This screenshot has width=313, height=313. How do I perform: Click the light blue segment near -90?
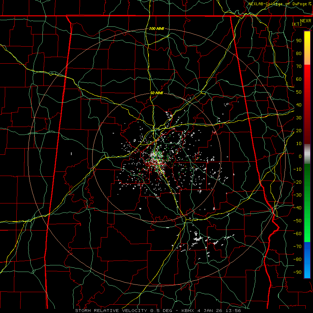[307, 272]
